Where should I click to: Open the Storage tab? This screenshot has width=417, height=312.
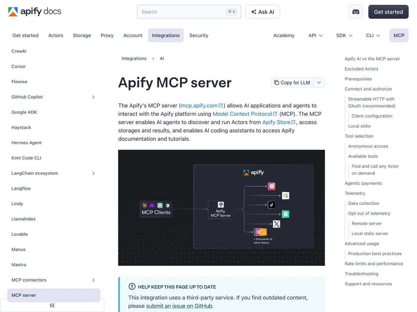(x=82, y=35)
